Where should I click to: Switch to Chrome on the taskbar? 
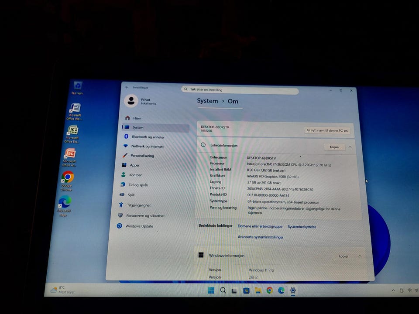tap(270, 290)
